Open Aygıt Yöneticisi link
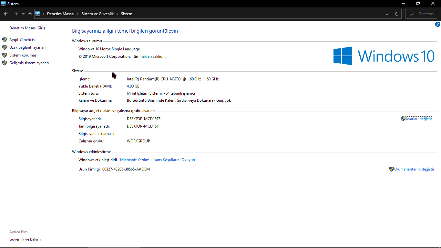 coord(22,40)
